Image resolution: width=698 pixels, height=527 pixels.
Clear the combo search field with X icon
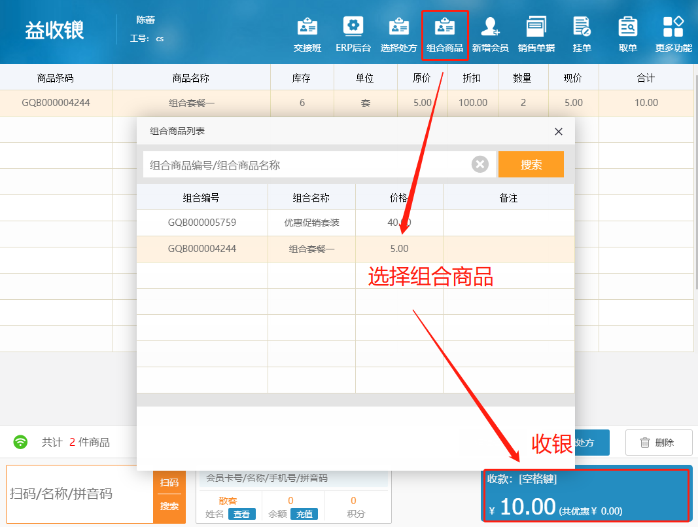point(480,164)
